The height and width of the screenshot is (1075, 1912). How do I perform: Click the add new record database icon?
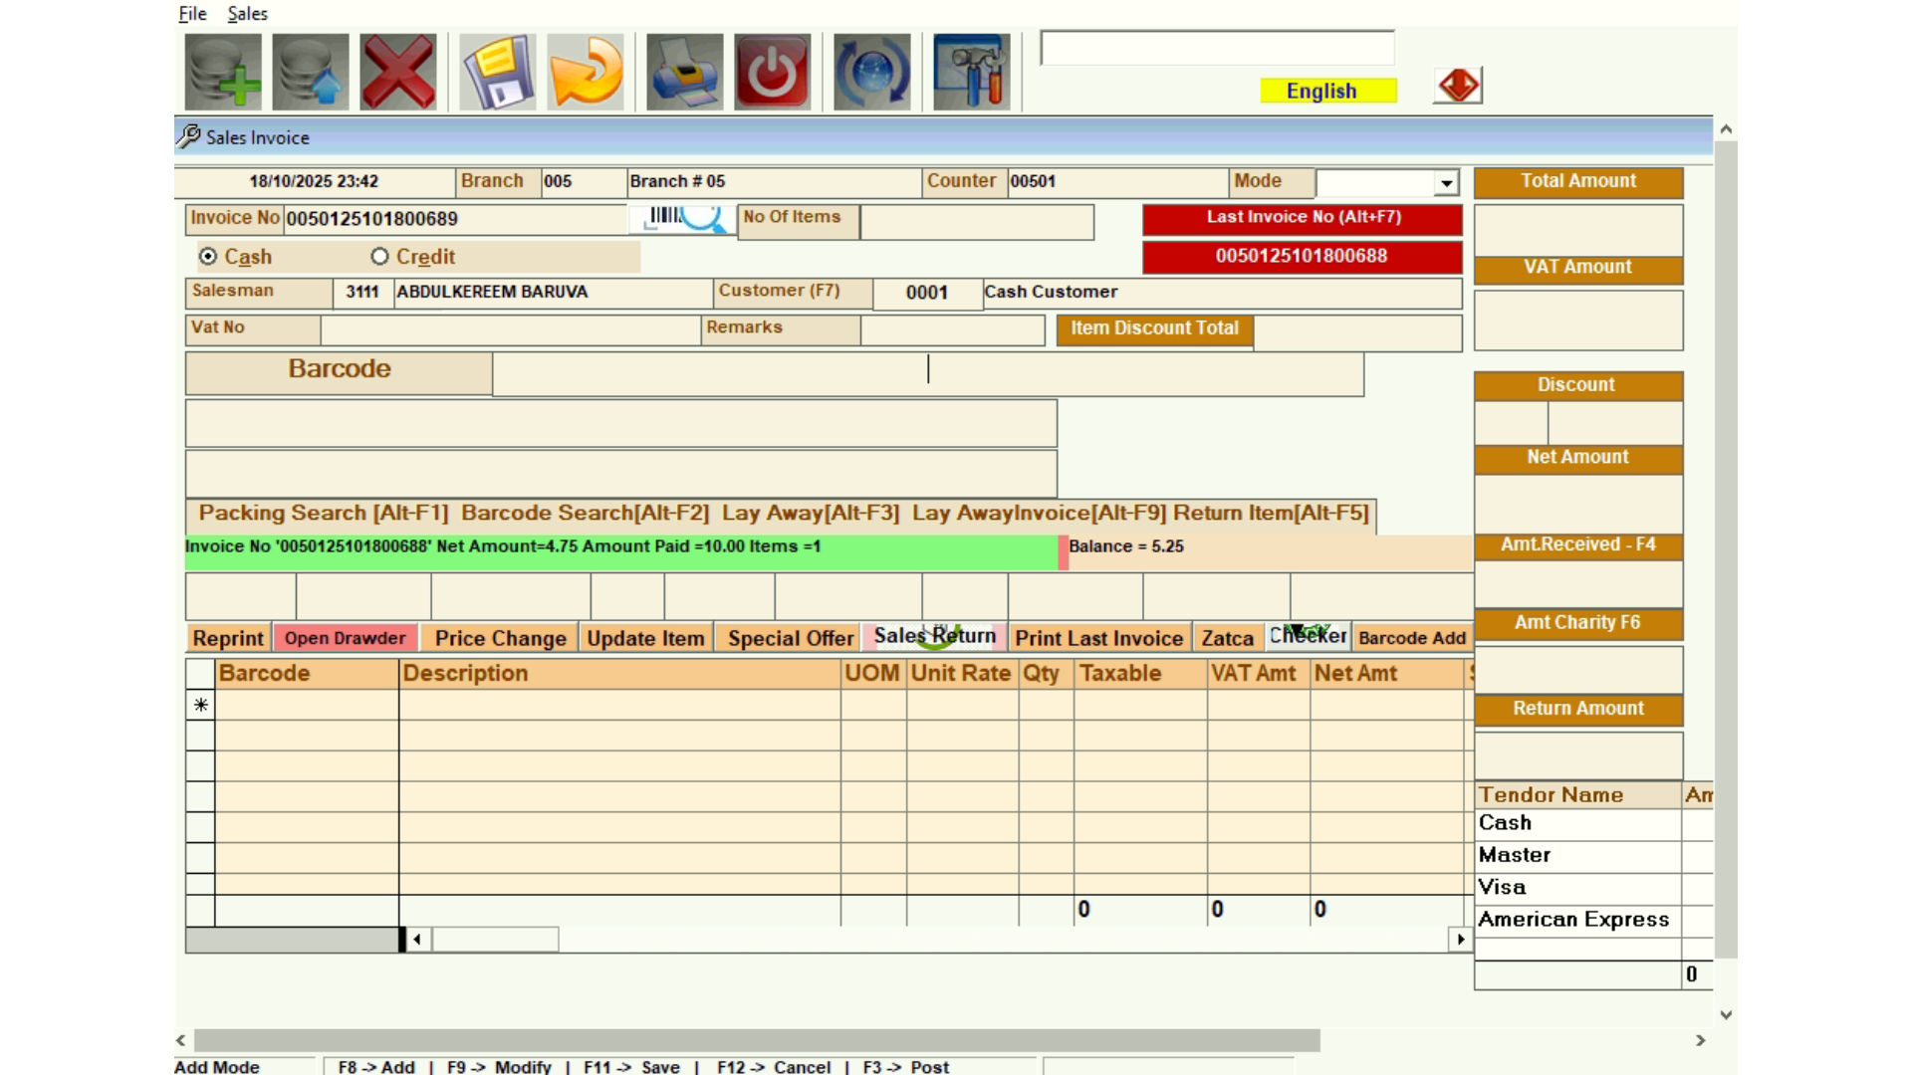coord(223,72)
